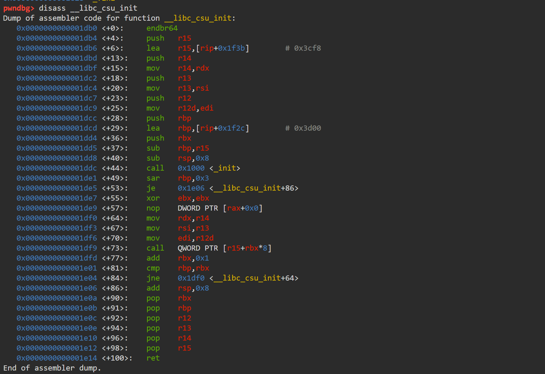Click the <+28> offset label

(115, 118)
